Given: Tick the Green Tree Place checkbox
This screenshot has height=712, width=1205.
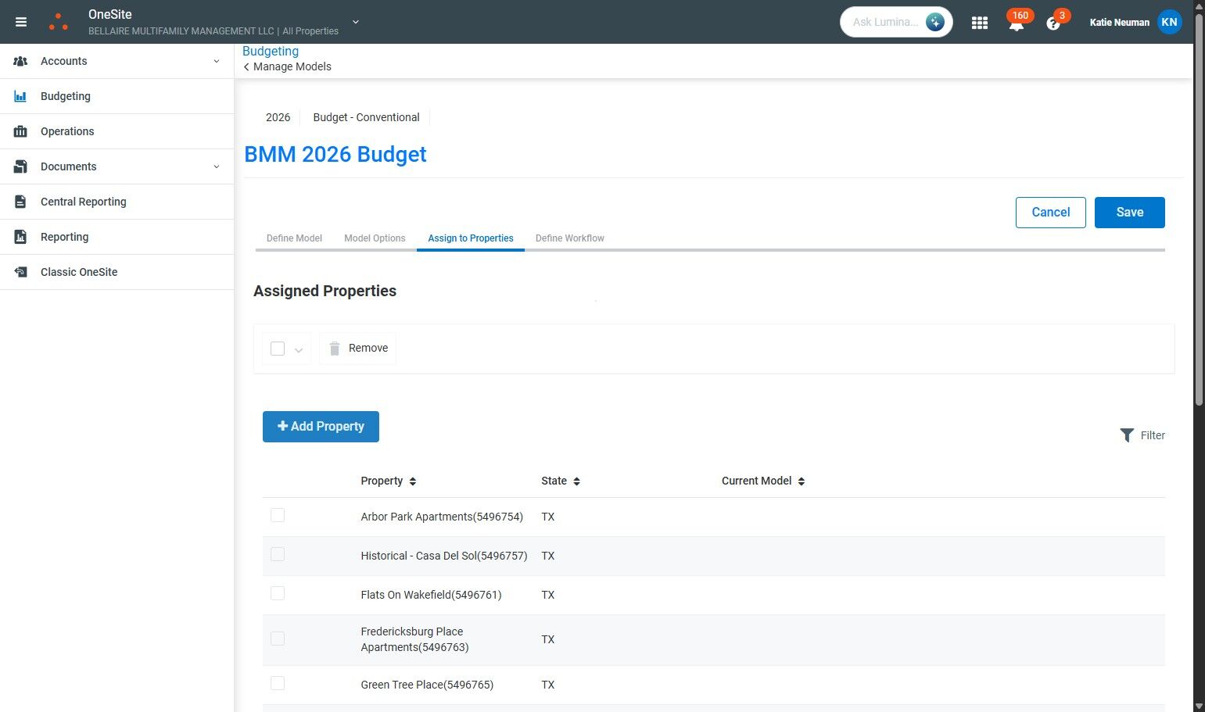Looking at the screenshot, I should (278, 684).
